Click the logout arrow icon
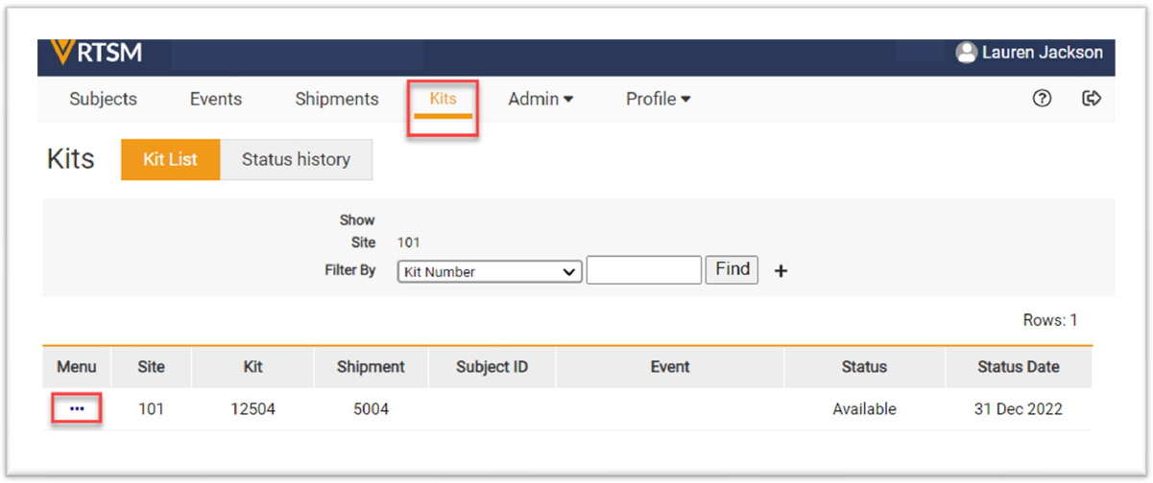The image size is (1153, 483). tap(1091, 99)
